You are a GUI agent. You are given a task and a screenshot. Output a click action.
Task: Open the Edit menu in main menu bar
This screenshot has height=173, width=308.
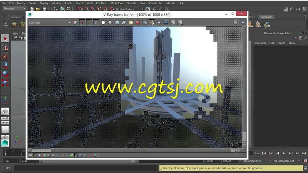[x=12, y=3]
